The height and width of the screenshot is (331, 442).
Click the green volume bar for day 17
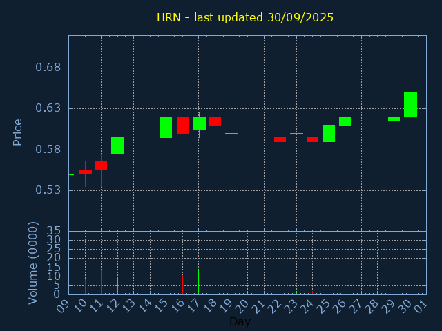198,282
